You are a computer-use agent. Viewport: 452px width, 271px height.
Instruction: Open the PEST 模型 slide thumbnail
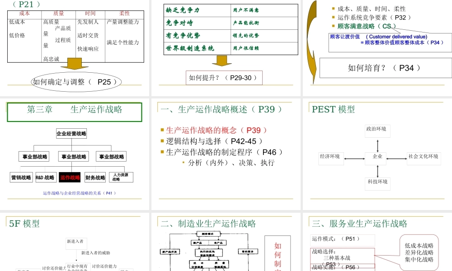pyautogui.click(x=377, y=154)
